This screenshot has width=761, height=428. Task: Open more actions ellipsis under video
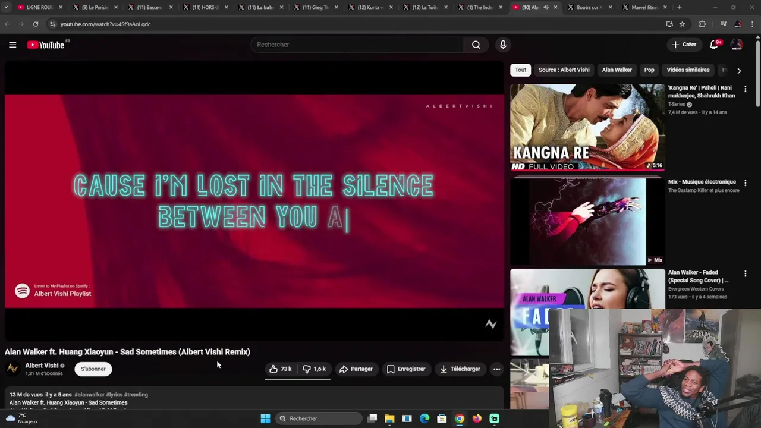click(496, 369)
